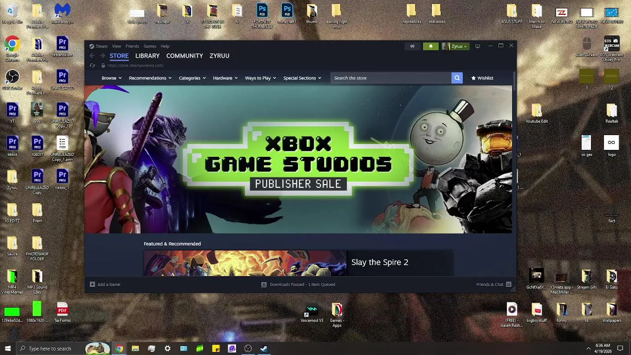
Task: Open Sticky Notes on the taskbar
Action: [216, 349]
